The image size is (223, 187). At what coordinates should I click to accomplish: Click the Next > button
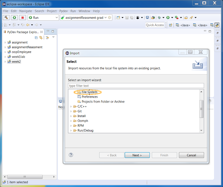pos(137,155)
